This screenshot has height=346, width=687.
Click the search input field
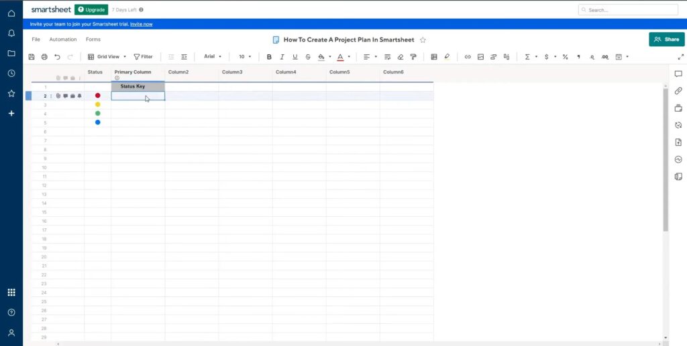tap(627, 10)
